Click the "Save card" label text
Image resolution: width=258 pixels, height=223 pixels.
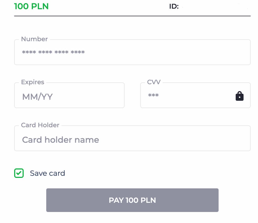(x=47, y=173)
